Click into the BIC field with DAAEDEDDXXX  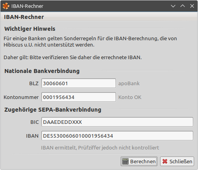(x=117, y=122)
